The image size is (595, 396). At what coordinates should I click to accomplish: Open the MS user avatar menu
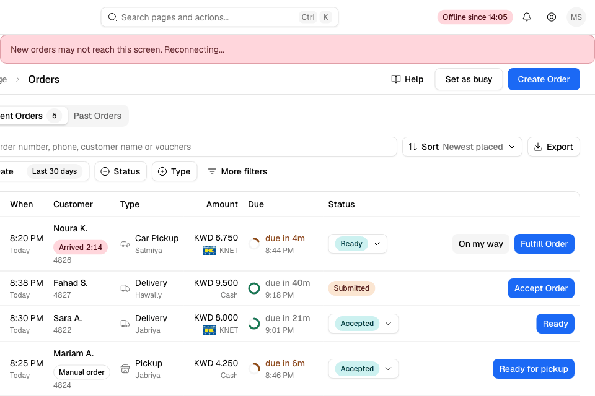tap(576, 17)
